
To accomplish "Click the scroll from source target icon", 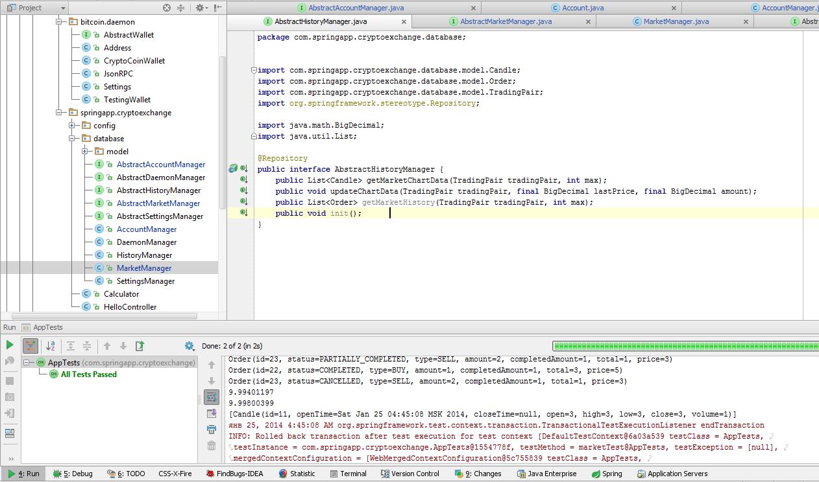I will 167,8.
